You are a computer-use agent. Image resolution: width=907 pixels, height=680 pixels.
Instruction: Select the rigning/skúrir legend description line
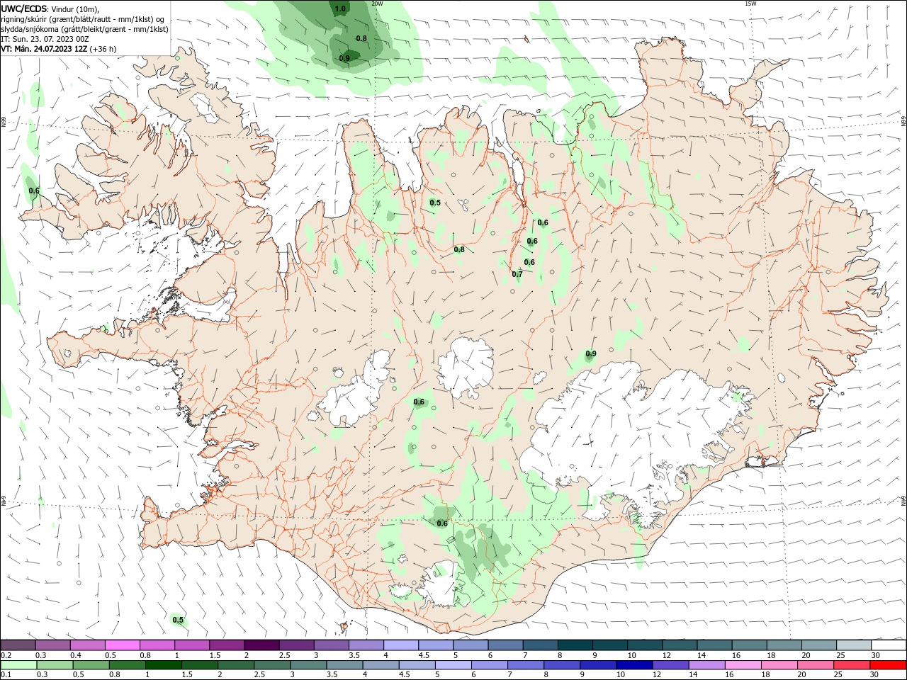pyautogui.click(x=82, y=19)
